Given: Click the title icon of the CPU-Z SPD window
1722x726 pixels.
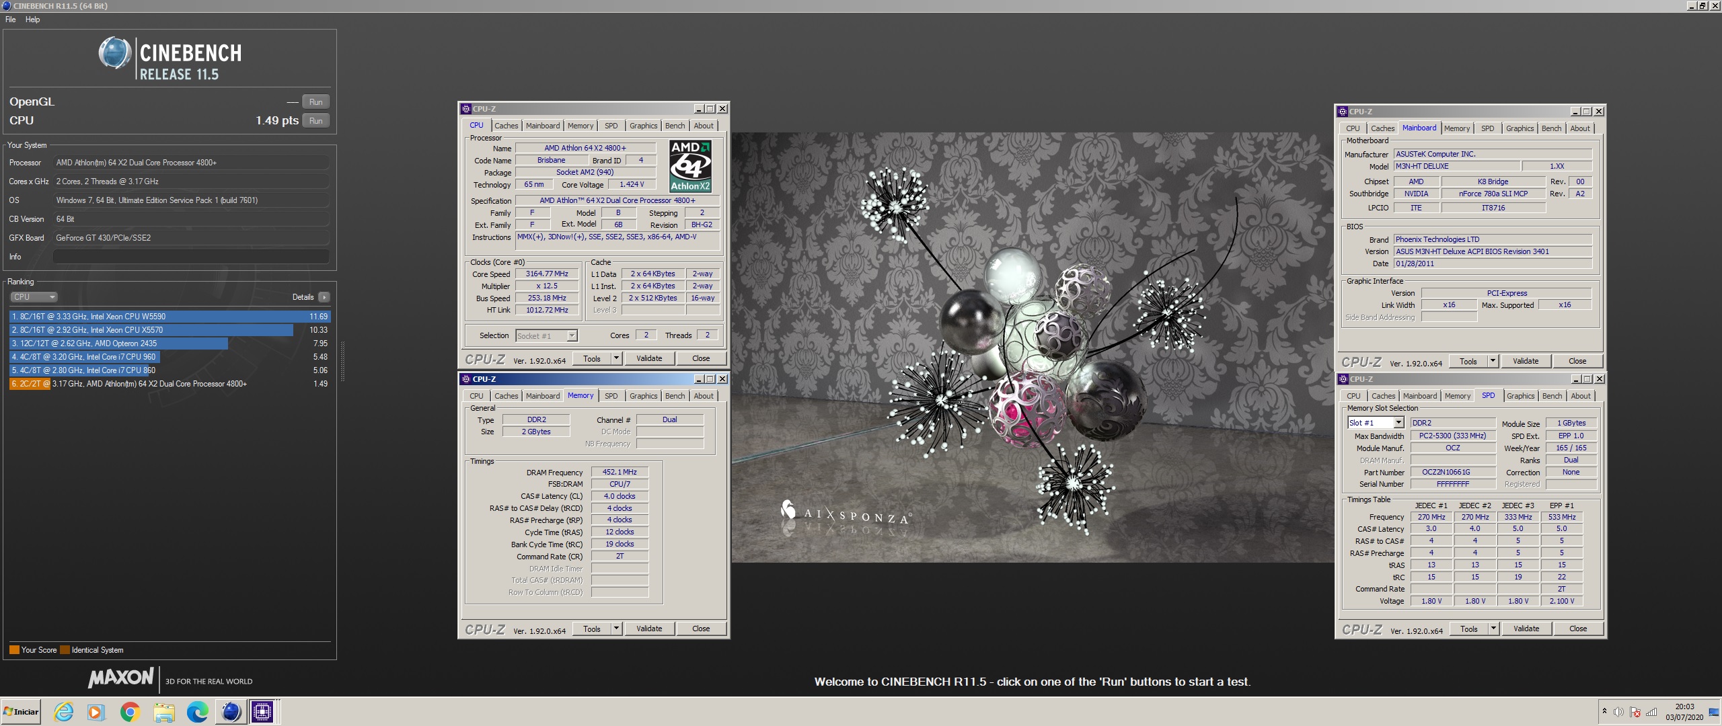Looking at the screenshot, I should [1343, 379].
